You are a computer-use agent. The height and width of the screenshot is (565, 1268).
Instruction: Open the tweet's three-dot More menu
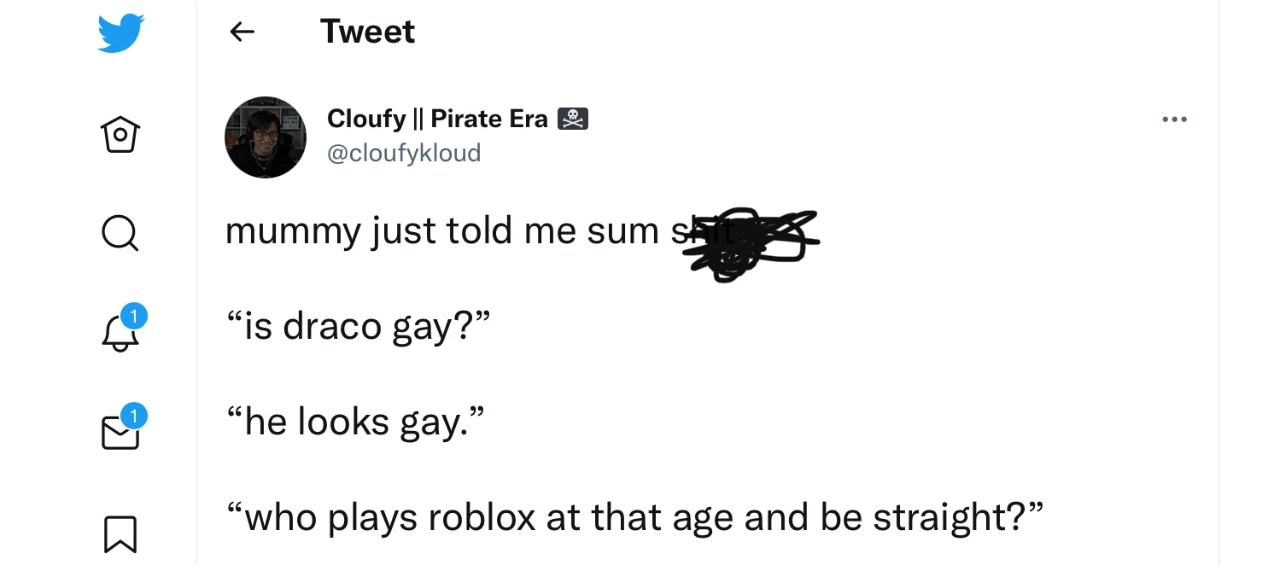[1174, 120]
